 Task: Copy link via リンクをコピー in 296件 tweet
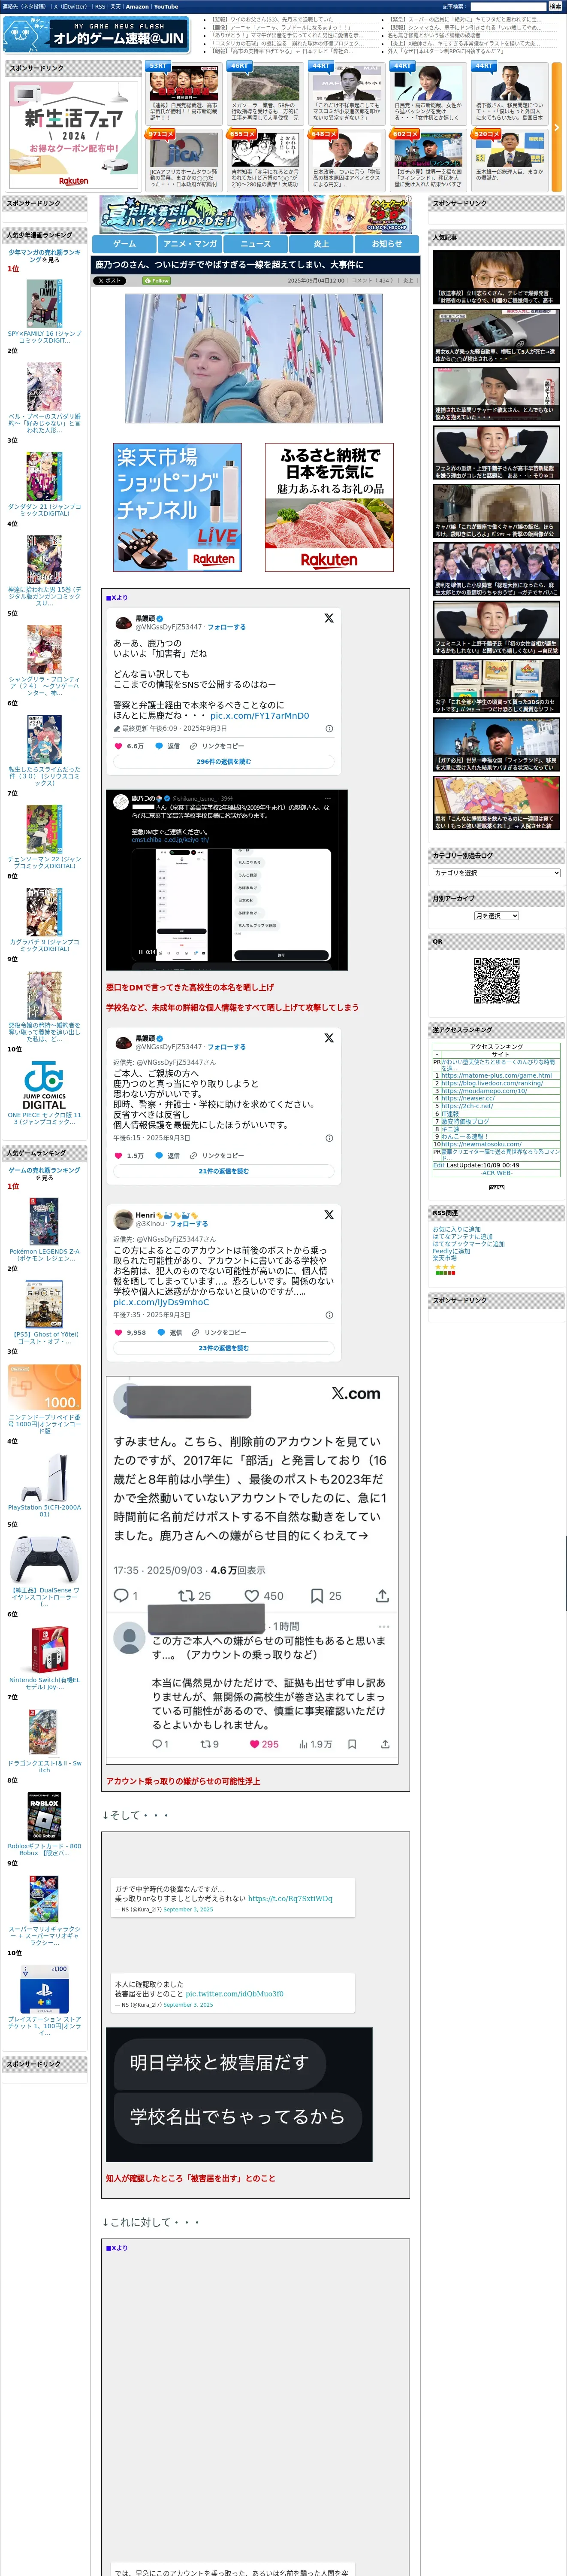tap(217, 746)
